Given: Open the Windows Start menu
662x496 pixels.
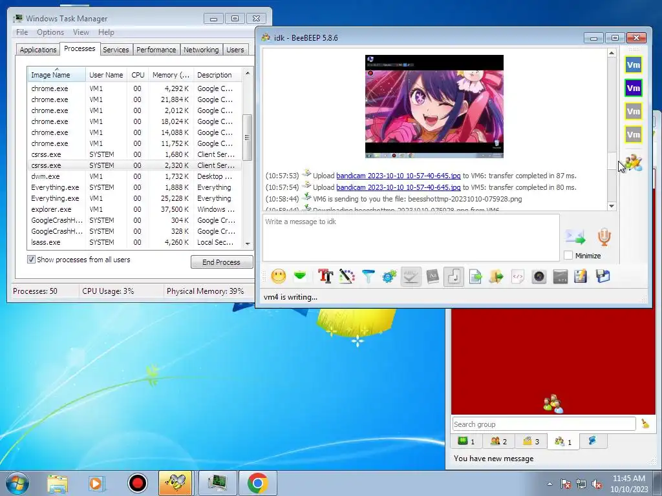Looking at the screenshot, I should click(17, 483).
